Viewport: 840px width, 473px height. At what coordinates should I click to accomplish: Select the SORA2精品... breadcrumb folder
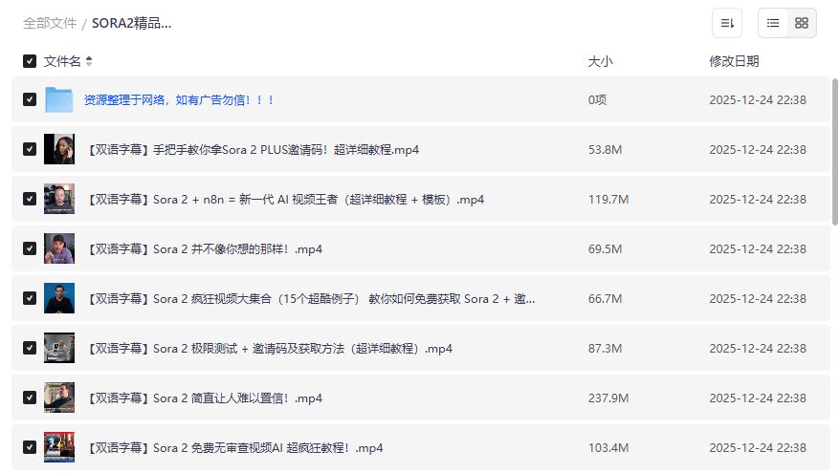(131, 23)
